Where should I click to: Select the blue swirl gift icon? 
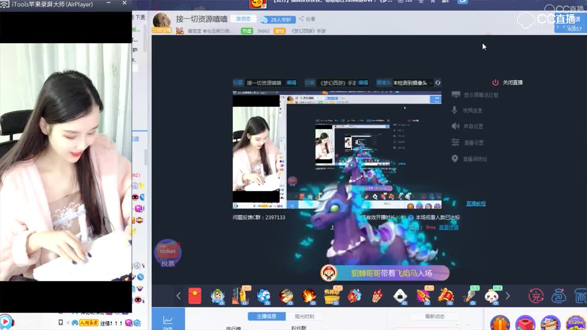click(x=263, y=296)
